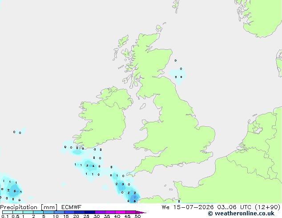
Task: Click the 03..06 UTC time range text
Action: point(234,207)
